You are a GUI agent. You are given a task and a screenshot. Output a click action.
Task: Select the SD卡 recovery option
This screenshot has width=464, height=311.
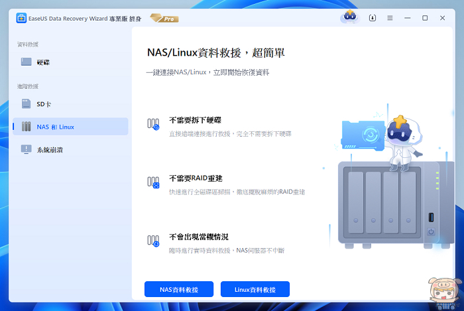coord(44,104)
